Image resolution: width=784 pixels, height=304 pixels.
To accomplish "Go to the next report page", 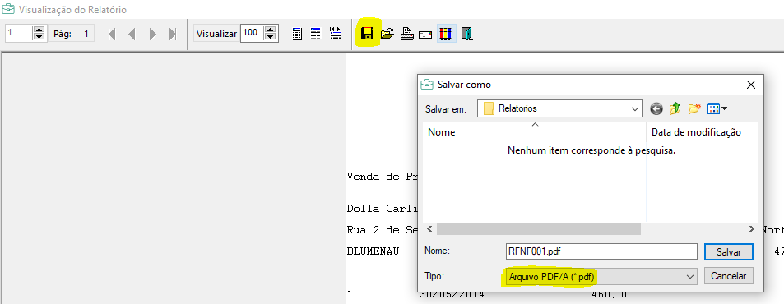I will [x=153, y=34].
